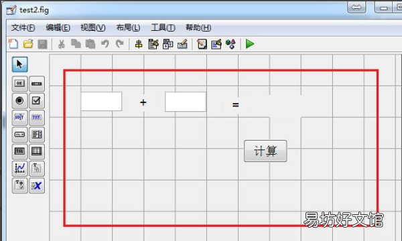
Task: Pick the Pop-up Menu component
Action: [19, 135]
